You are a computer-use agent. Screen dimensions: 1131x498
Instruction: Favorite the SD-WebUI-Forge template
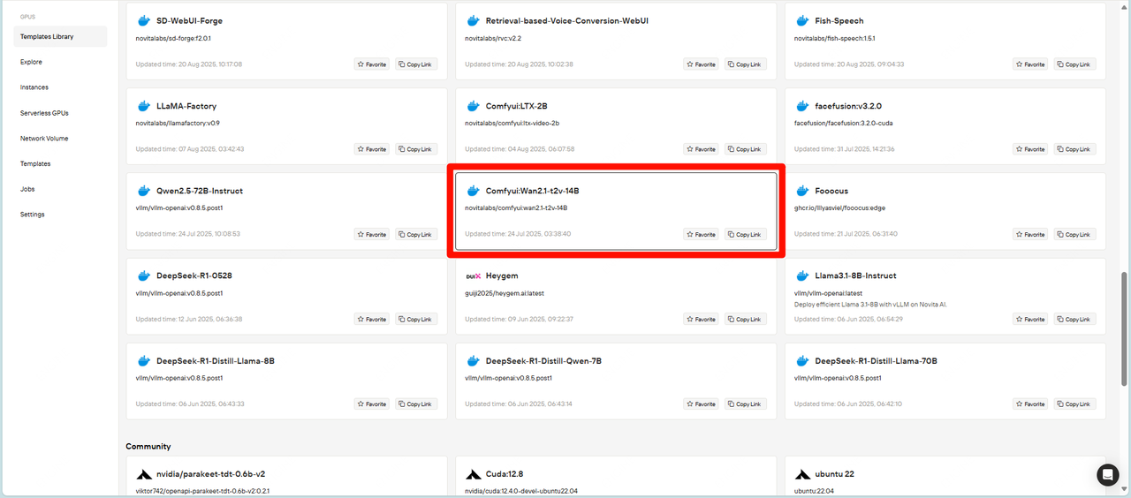[372, 64]
